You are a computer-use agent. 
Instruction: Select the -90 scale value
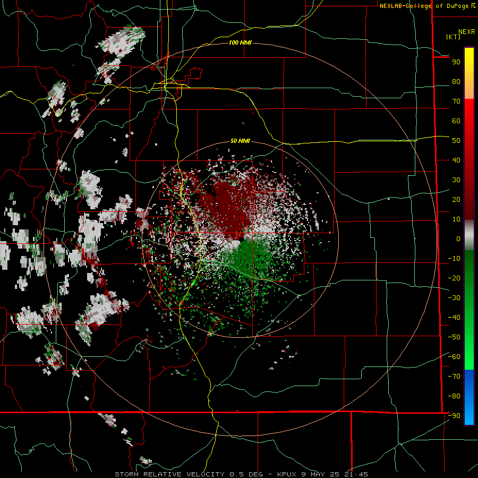pos(454,416)
